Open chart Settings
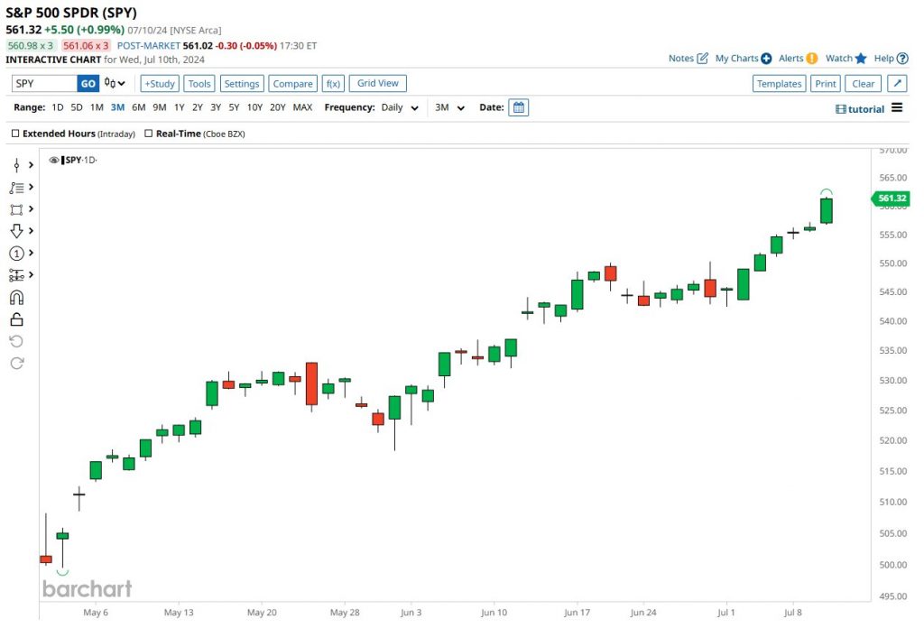Viewport: 924px width, 628px height. tap(242, 84)
